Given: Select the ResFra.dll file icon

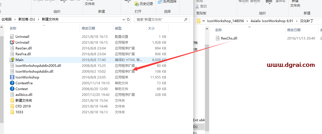Looking at the screenshot, I should (12, 54).
